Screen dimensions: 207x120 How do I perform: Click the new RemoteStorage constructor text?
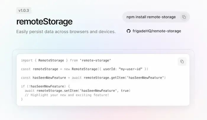click(x=81, y=69)
